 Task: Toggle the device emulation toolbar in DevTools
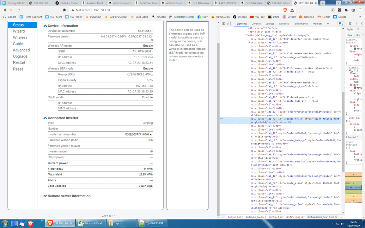(229, 24)
